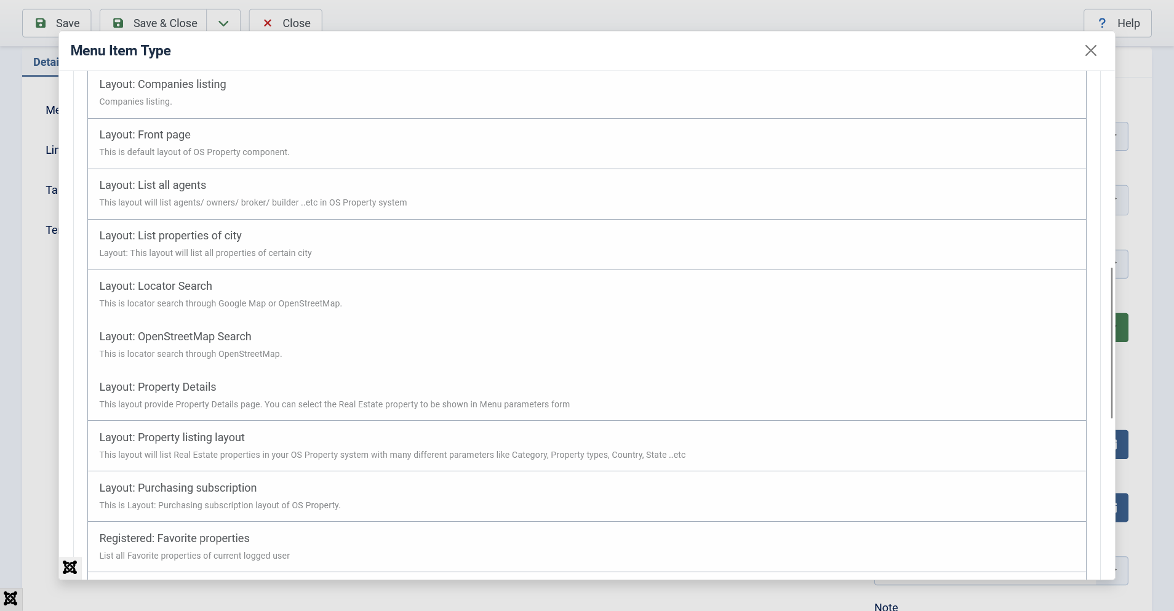Click the modal's vertical scrollbar thumb
The image size is (1174, 611).
[1111, 343]
